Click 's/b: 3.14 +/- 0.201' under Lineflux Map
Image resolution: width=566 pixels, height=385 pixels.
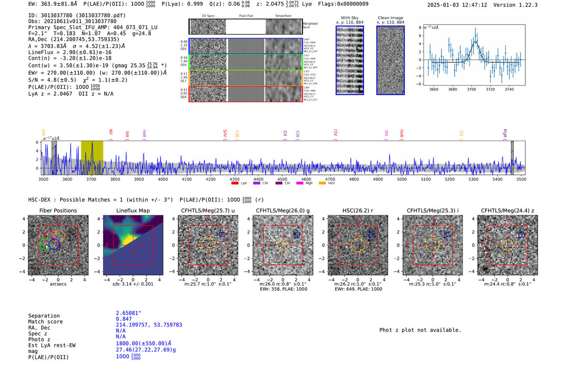coord(133,284)
